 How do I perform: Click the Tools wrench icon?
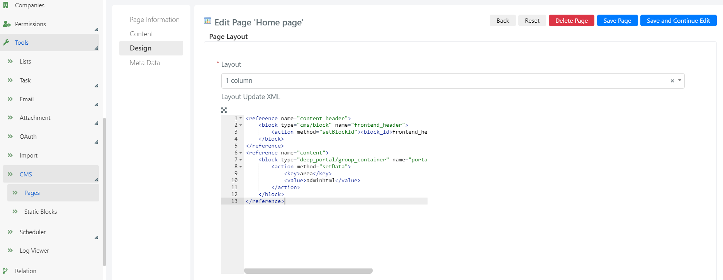pyautogui.click(x=6, y=42)
